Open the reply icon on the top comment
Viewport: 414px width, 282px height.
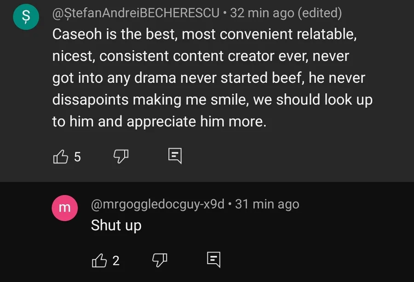[175, 156]
